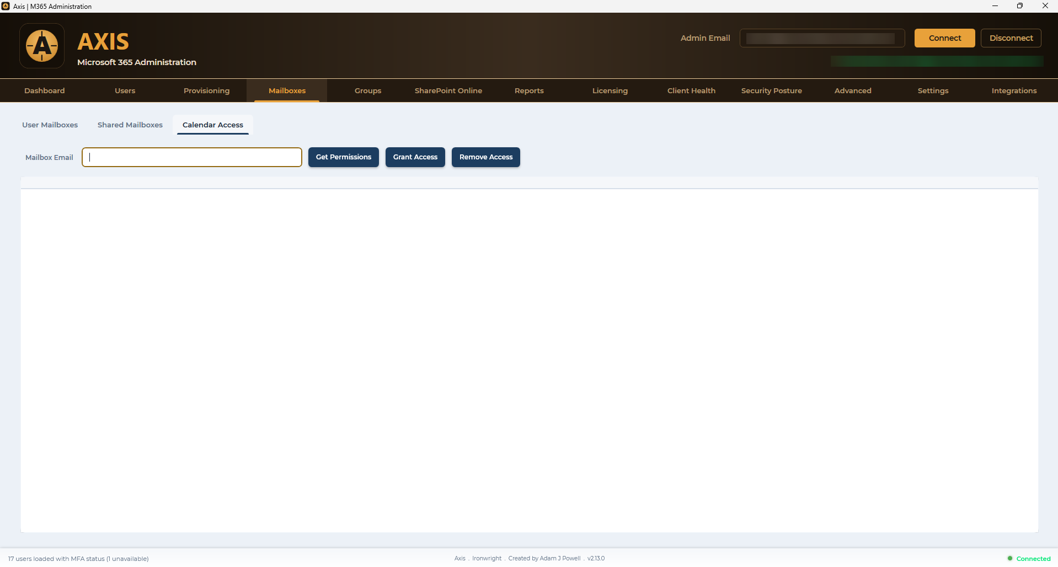This screenshot has height=567, width=1058.
Task: Select the Mailboxes tab
Action: coord(287,90)
